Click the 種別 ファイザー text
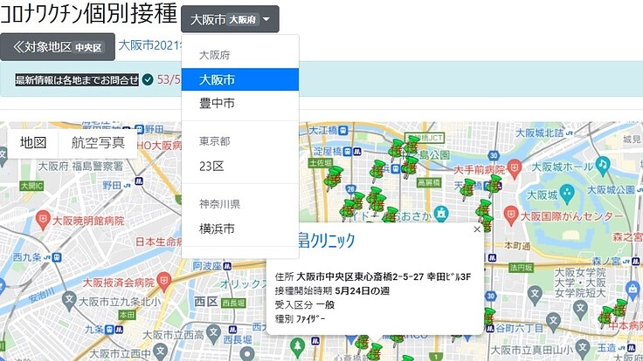Screen dimensions: 643x361 [x=300, y=319]
